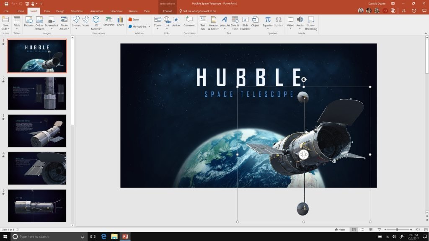The image size is (429, 241).
Task: Click the Chart icon in Illustrations
Action: point(120,21)
